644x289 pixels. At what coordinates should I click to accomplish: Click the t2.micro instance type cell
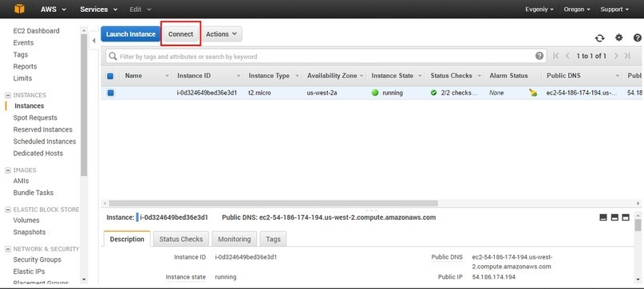coord(259,93)
